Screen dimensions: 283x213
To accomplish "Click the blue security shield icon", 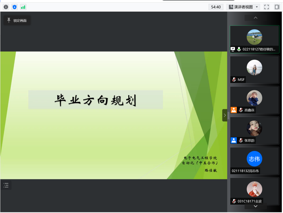I will (15, 7).
